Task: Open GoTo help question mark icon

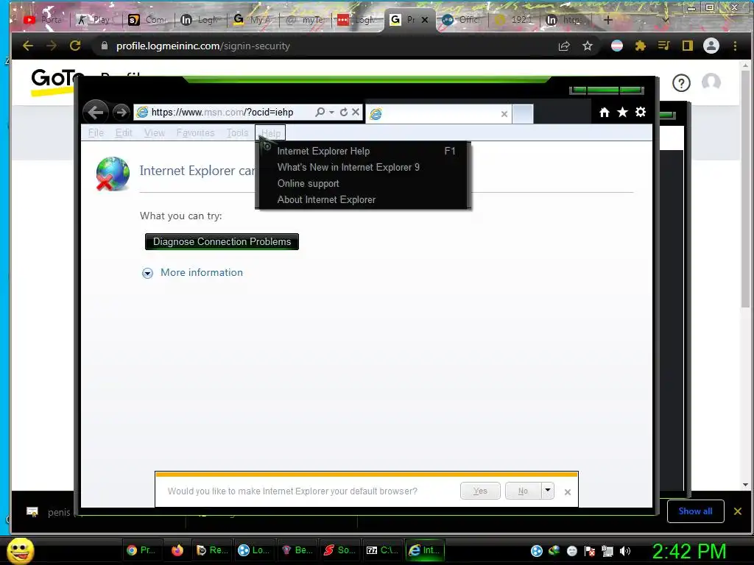Action: pyautogui.click(x=681, y=83)
